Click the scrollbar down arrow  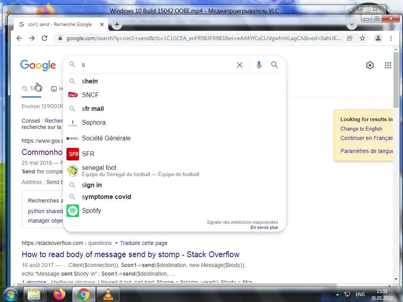click(x=396, y=279)
